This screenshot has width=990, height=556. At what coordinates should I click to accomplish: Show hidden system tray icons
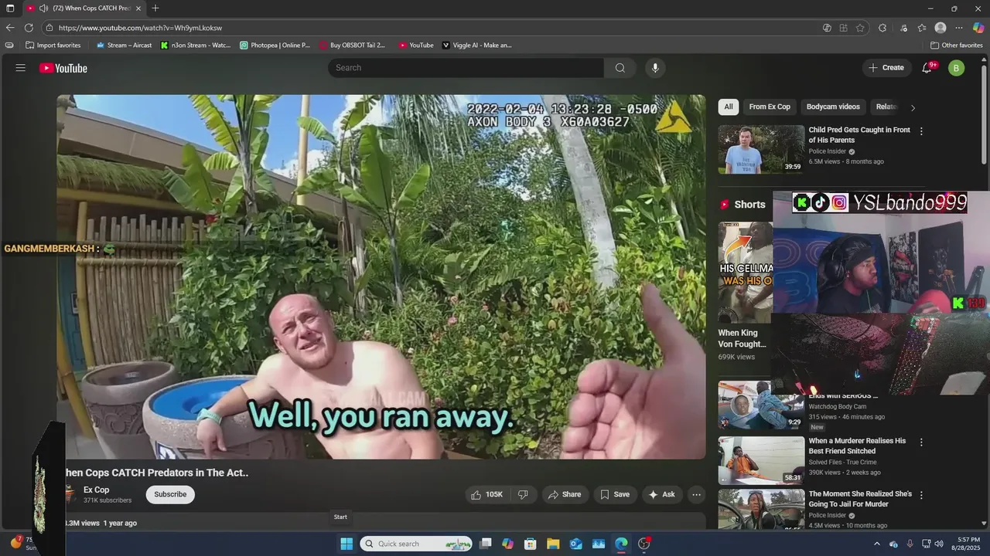click(x=876, y=544)
